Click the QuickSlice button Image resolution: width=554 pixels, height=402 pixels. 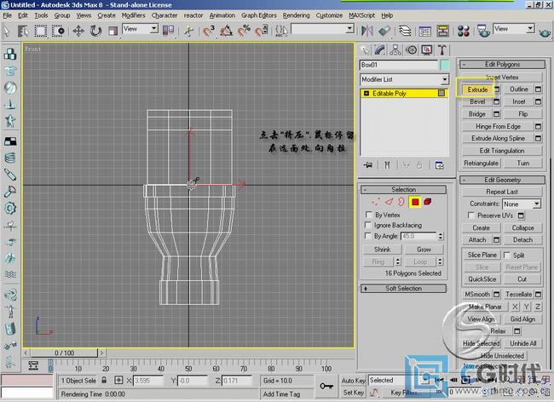(482, 279)
